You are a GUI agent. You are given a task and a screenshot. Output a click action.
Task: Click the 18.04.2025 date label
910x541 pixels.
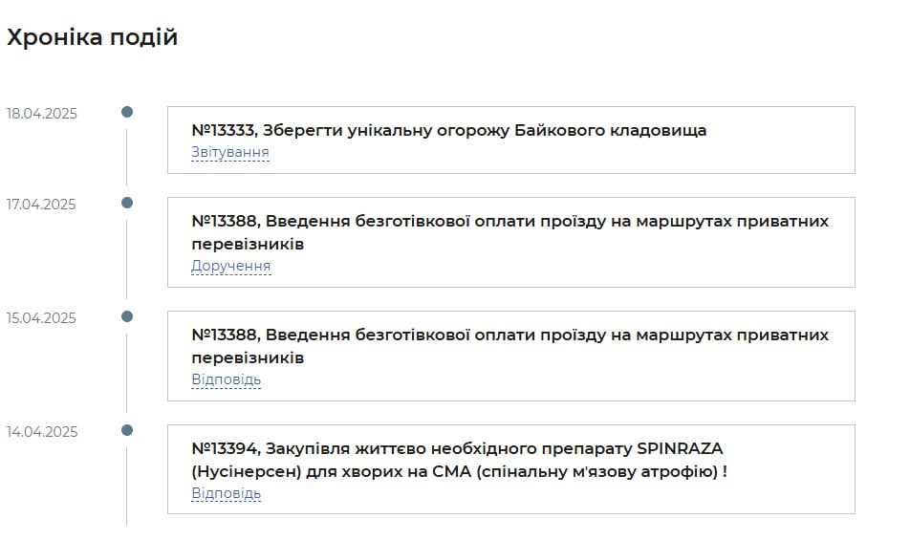(x=42, y=114)
